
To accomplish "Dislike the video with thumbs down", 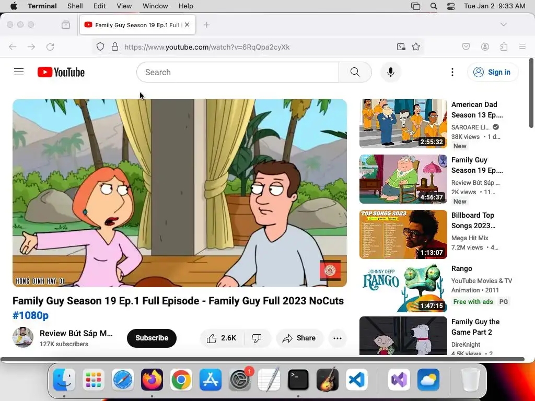I will 257,338.
